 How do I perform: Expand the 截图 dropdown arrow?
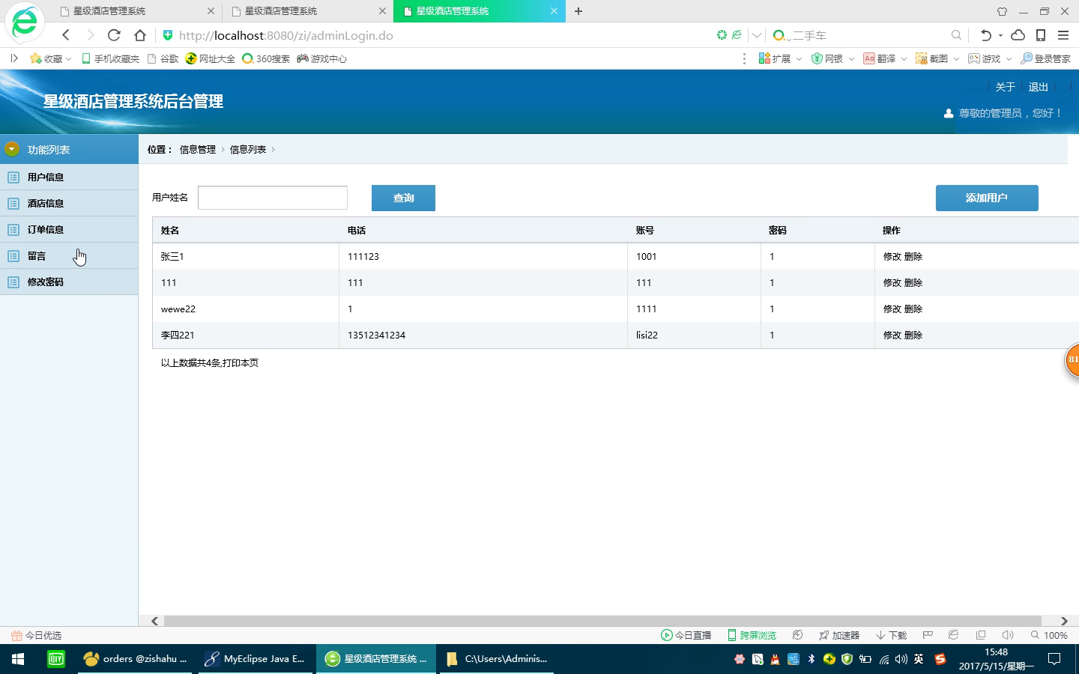[956, 58]
